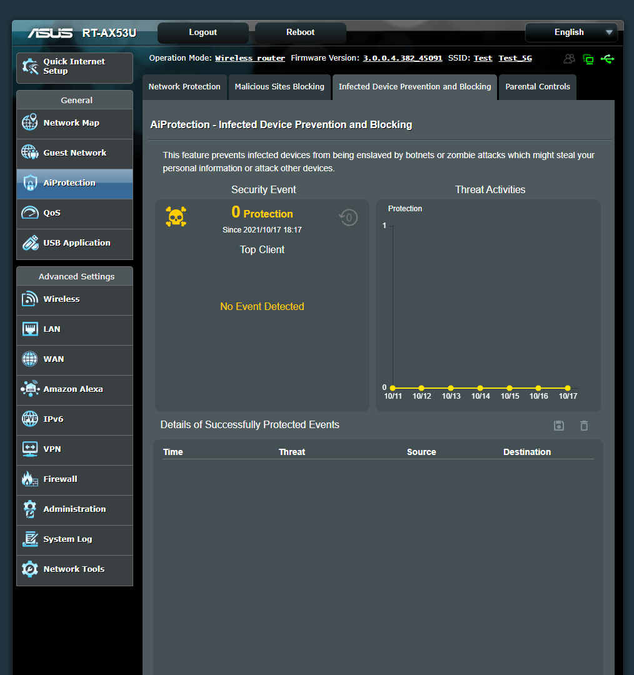Open Quick Internet Setup wizard icon
The width and height of the screenshot is (634, 675).
(30, 67)
